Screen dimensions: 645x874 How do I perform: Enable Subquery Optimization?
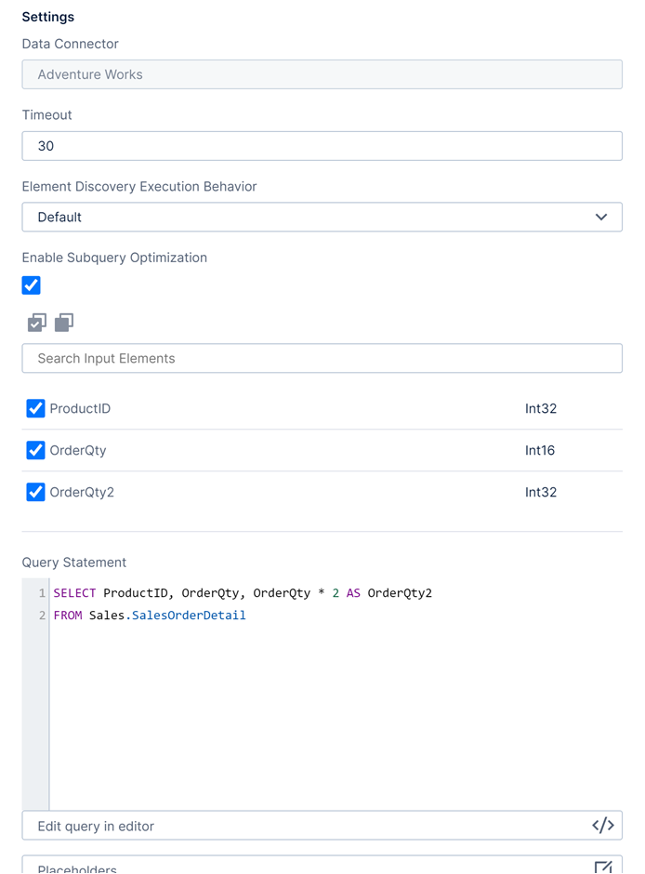(31, 285)
